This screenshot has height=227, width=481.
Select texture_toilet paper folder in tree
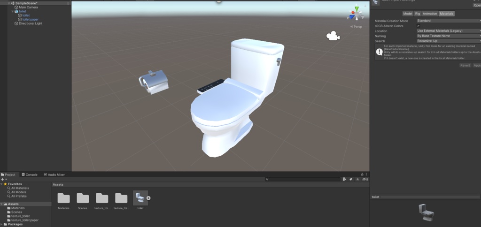(x=25, y=220)
